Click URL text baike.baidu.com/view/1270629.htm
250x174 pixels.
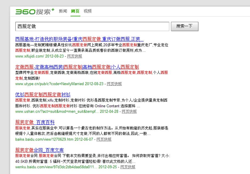point(44,139)
